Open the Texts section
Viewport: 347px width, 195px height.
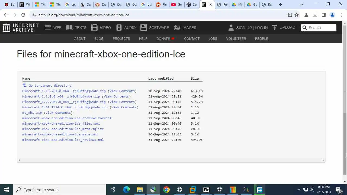click(76, 28)
